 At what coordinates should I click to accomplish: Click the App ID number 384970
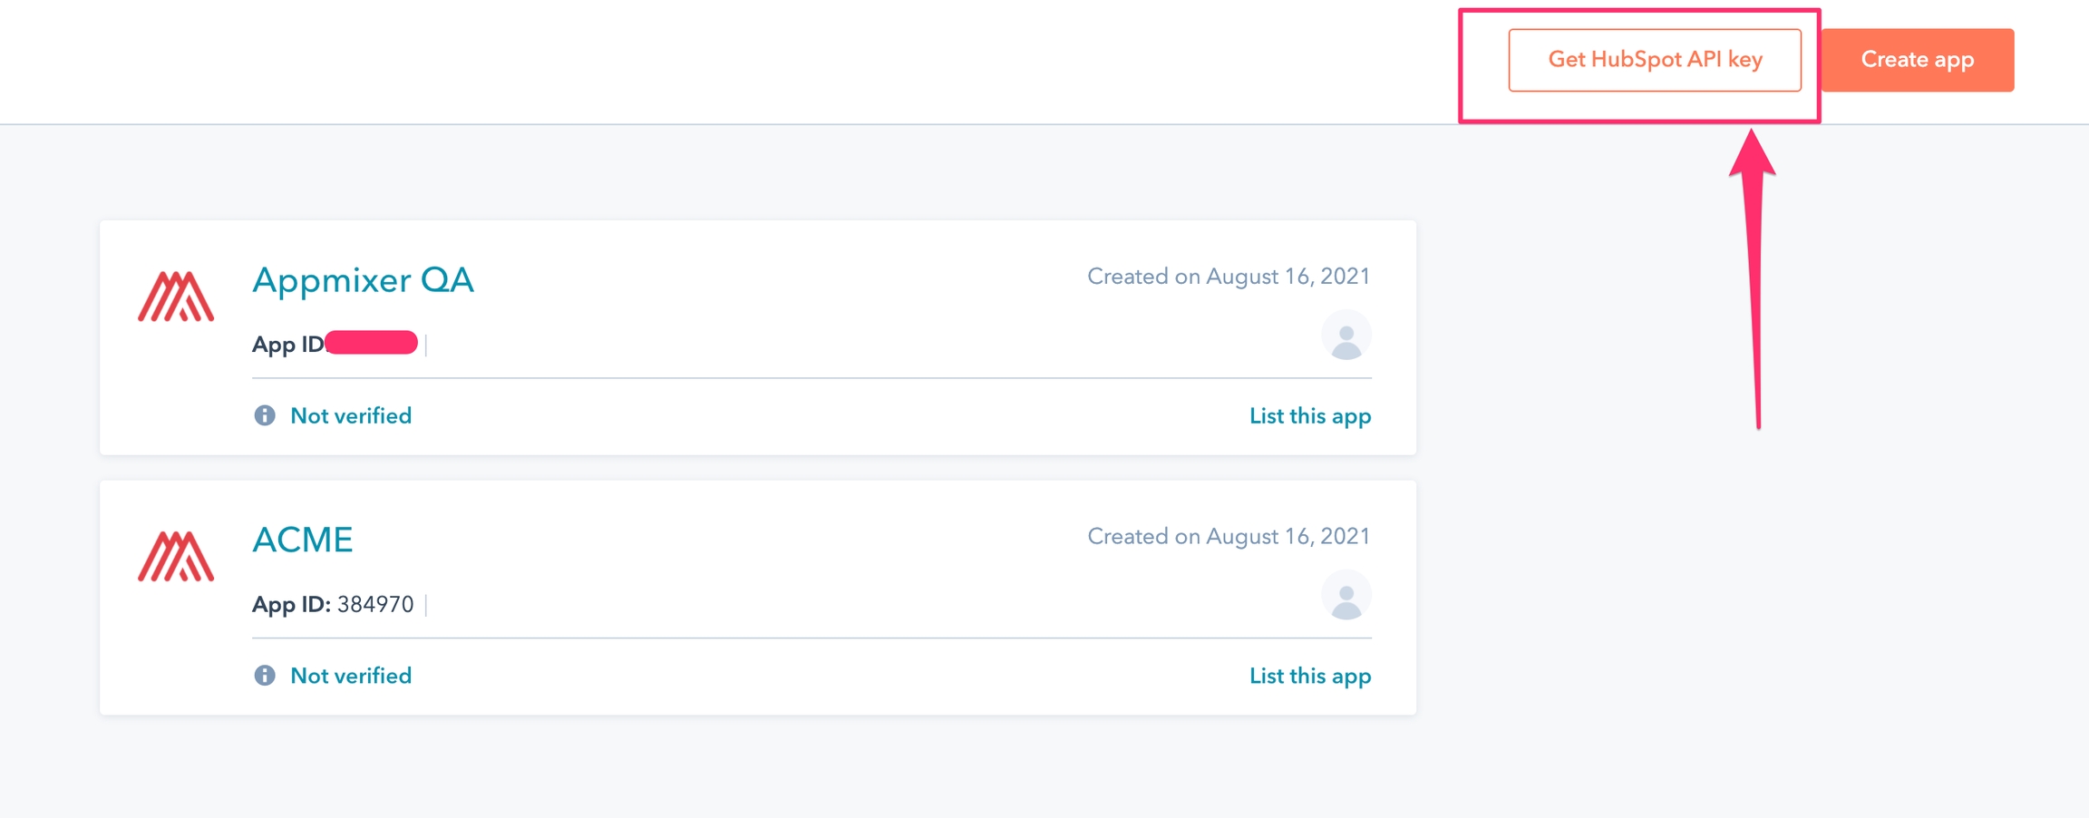(375, 605)
